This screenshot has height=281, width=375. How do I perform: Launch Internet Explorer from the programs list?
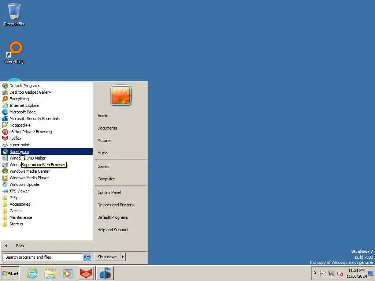(47, 105)
